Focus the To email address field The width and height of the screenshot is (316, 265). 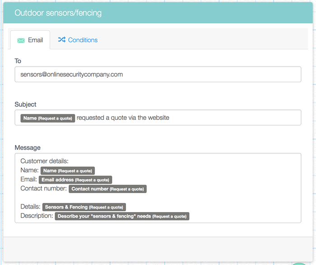click(158, 74)
